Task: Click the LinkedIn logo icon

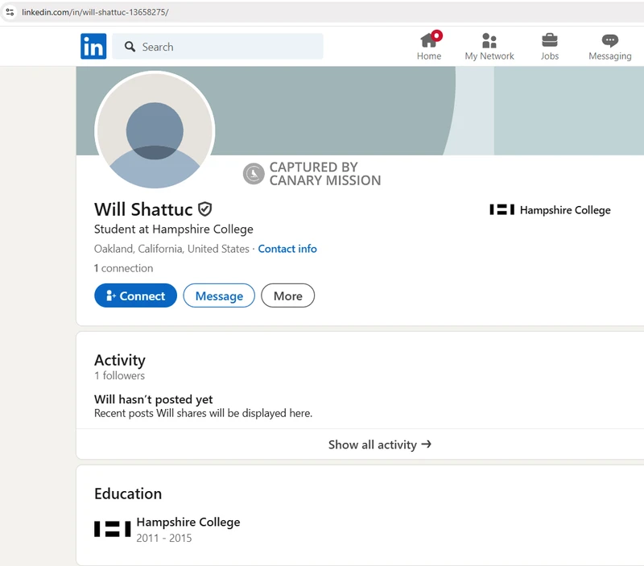Action: tap(93, 46)
